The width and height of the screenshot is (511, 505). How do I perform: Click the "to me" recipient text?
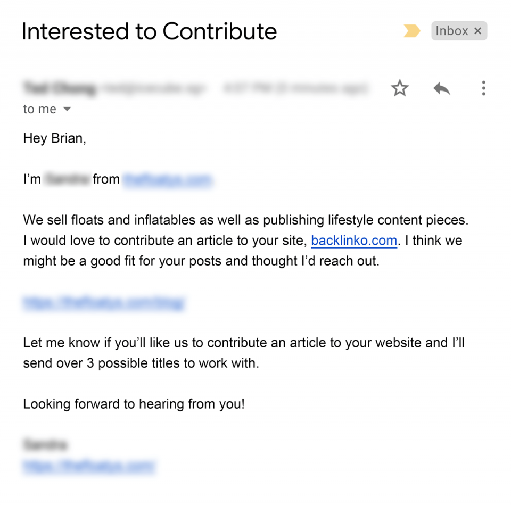(39, 110)
